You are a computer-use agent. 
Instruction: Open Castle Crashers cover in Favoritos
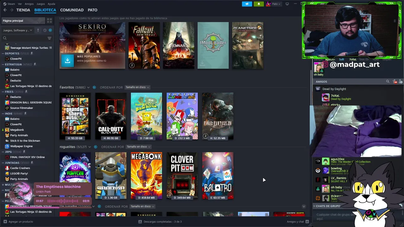[182, 116]
